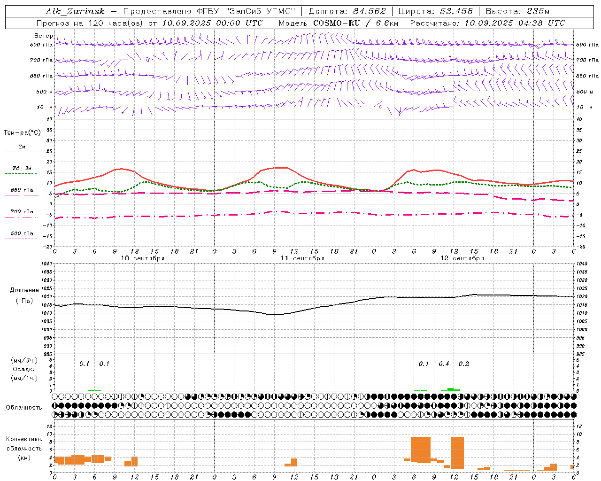Click the "(гПа)" unit under Давление
The height and width of the screenshot is (481, 601).
click(24, 301)
